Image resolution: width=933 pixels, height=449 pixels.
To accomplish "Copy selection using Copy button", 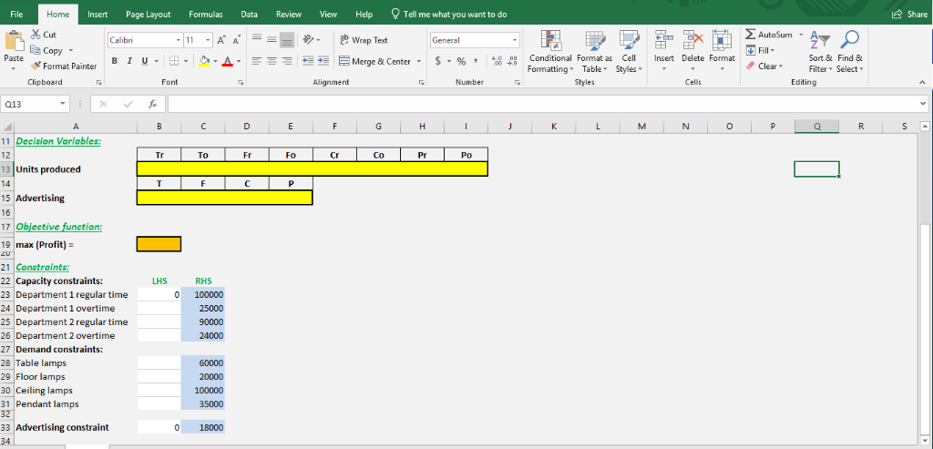I will 47,51.
